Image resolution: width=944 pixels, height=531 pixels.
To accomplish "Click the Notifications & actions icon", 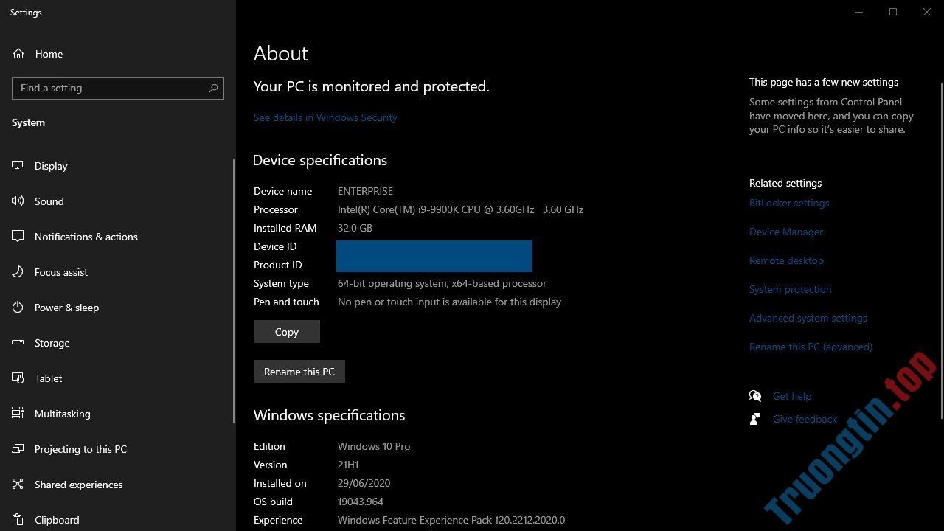I will (18, 237).
